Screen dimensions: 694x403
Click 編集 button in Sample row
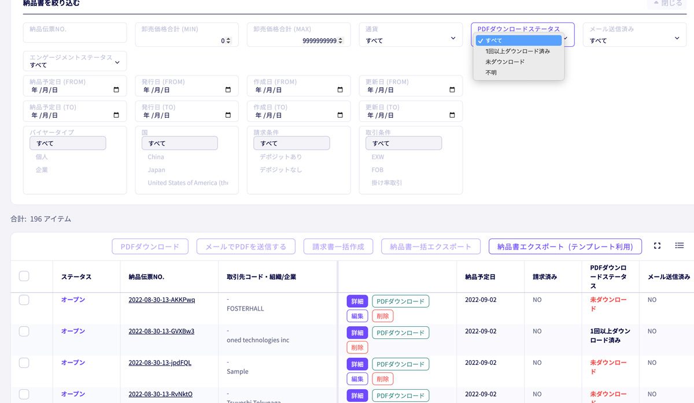357,379
